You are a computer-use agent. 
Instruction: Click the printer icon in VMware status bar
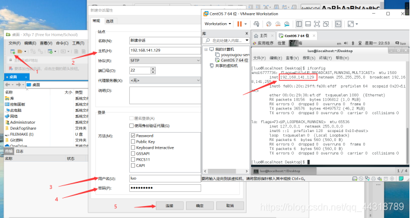373,178
